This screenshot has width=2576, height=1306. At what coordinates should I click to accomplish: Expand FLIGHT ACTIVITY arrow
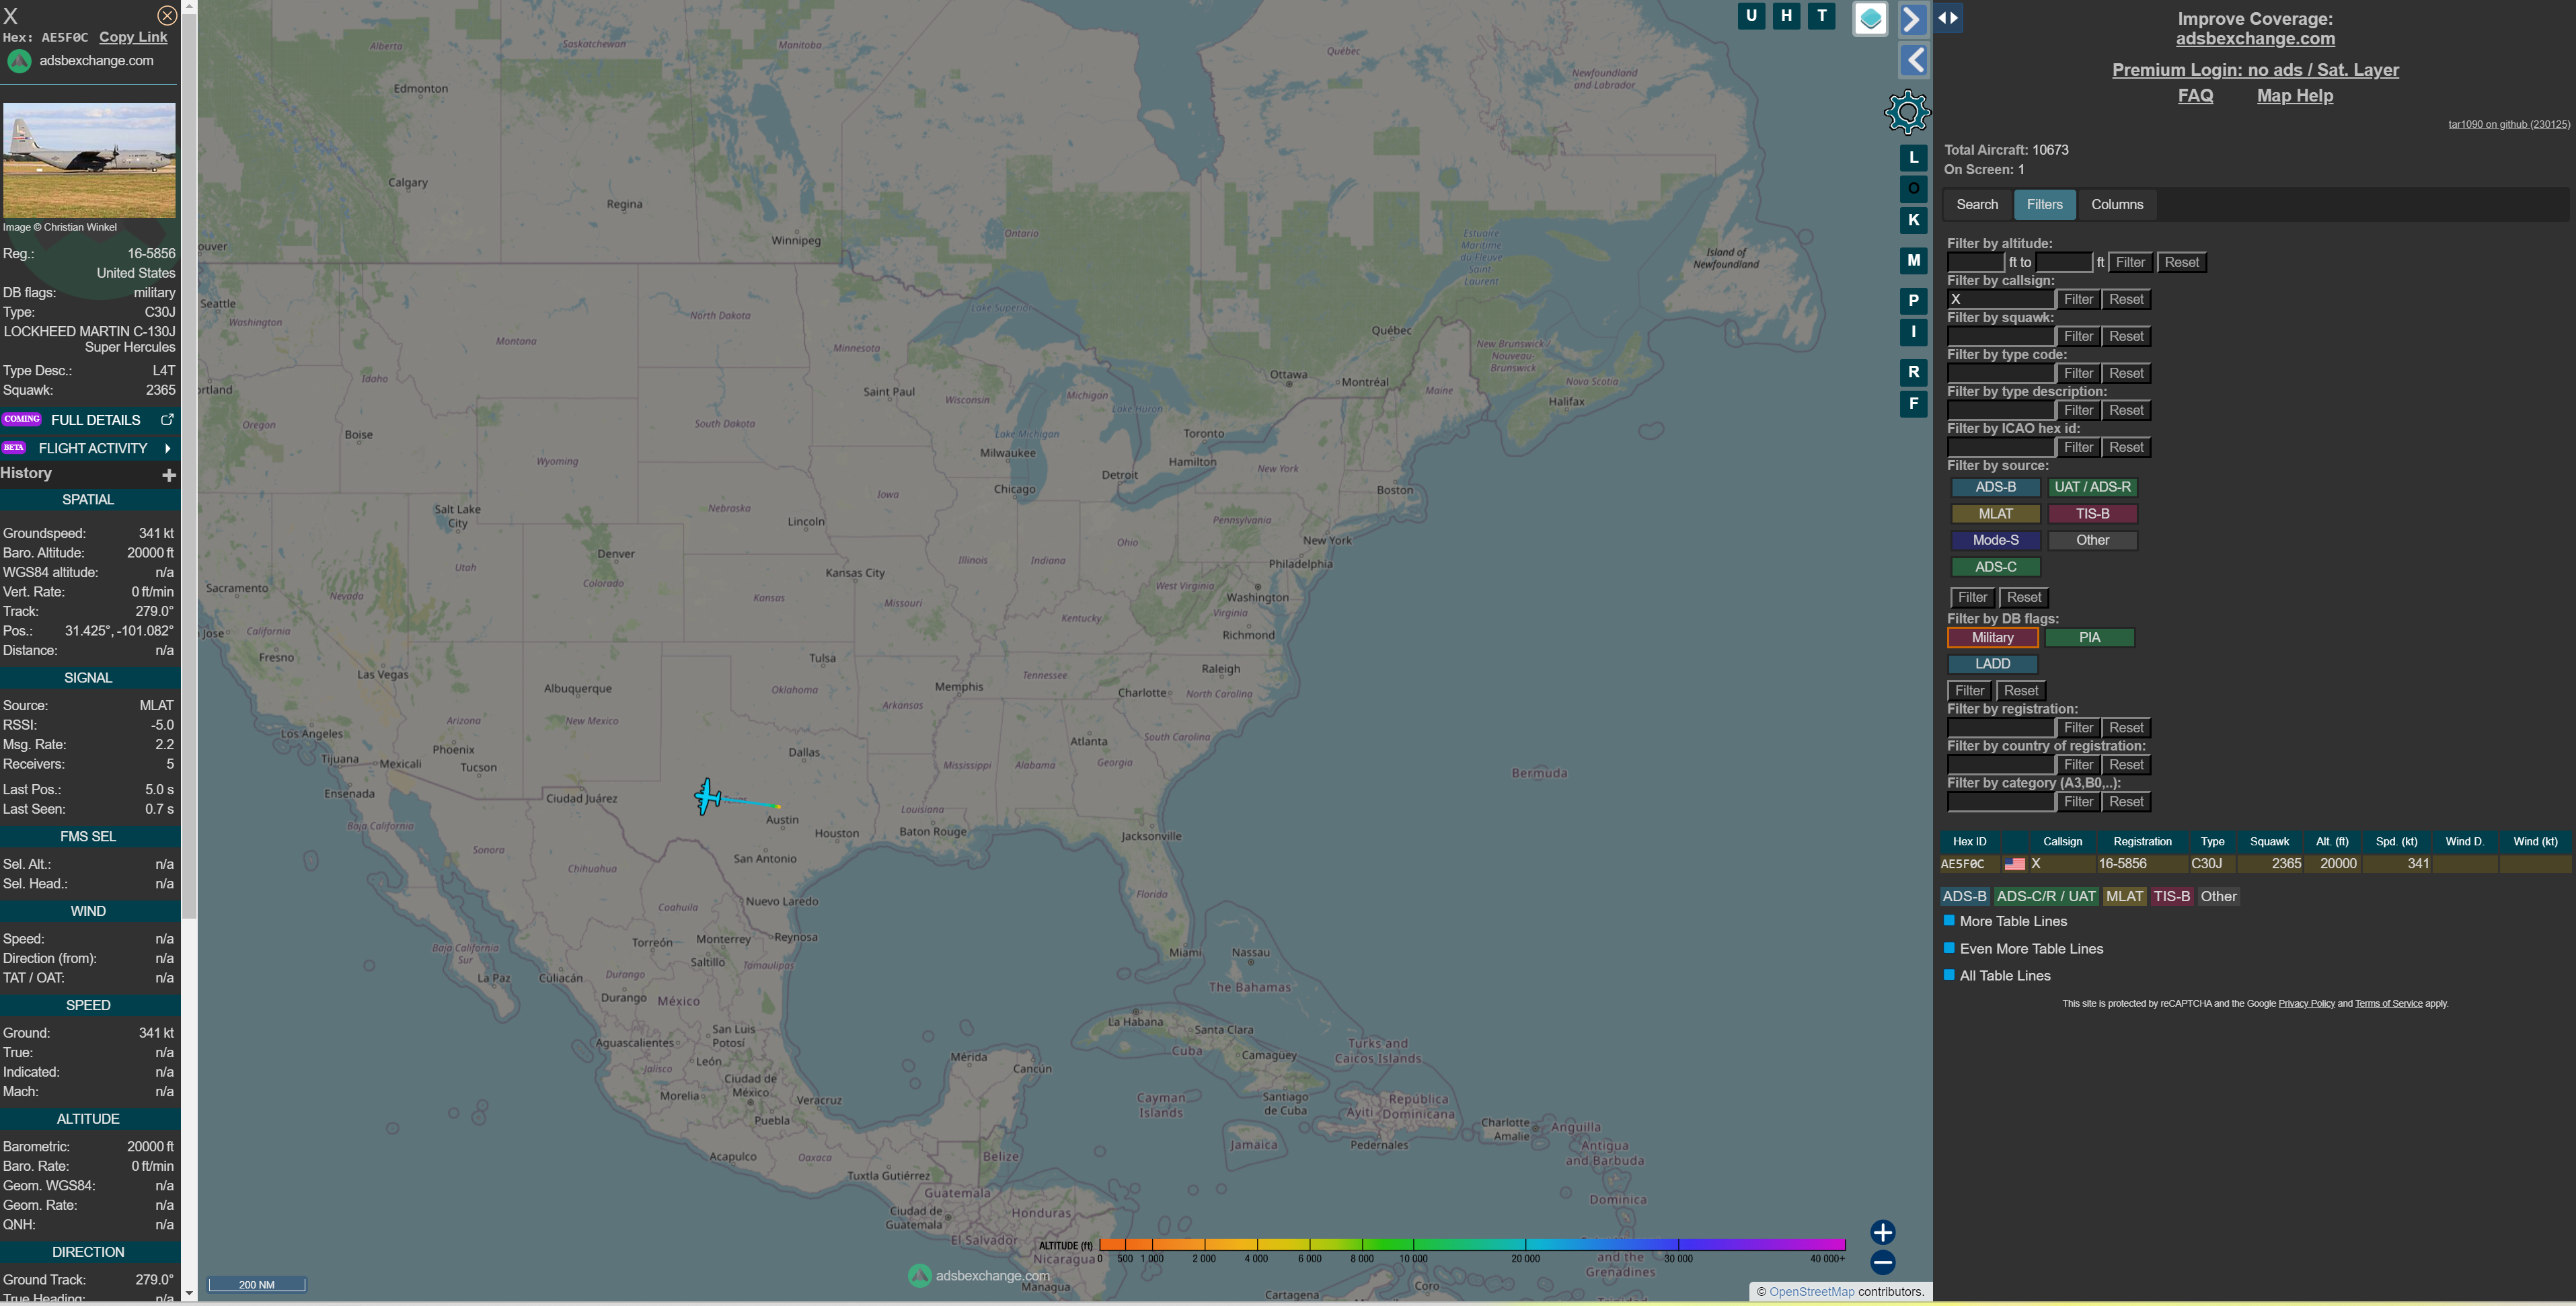pos(167,448)
